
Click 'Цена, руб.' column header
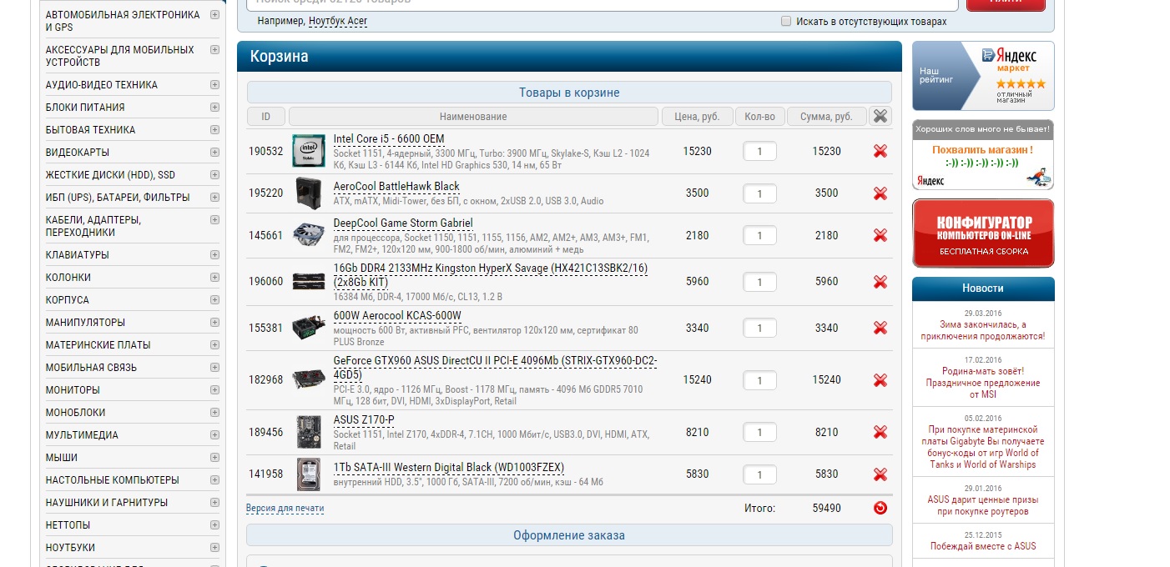coord(697,117)
